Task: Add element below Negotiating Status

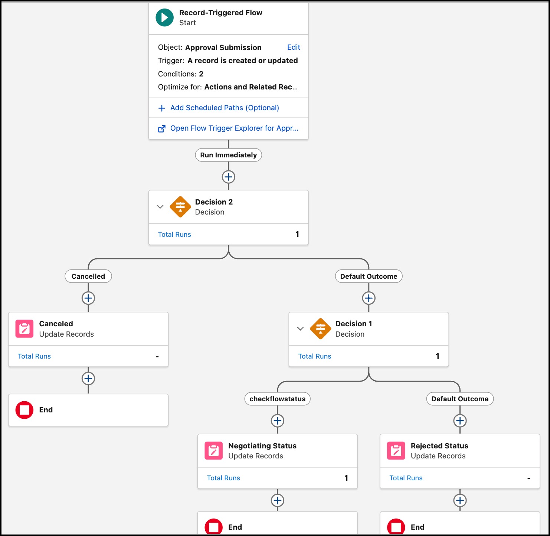Action: coord(278,500)
